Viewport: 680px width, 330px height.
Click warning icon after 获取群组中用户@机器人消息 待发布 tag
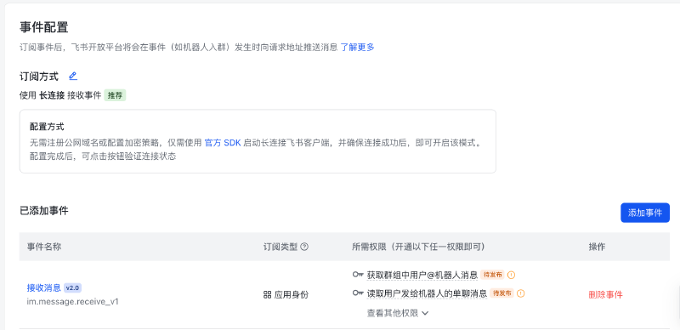[x=511, y=275]
